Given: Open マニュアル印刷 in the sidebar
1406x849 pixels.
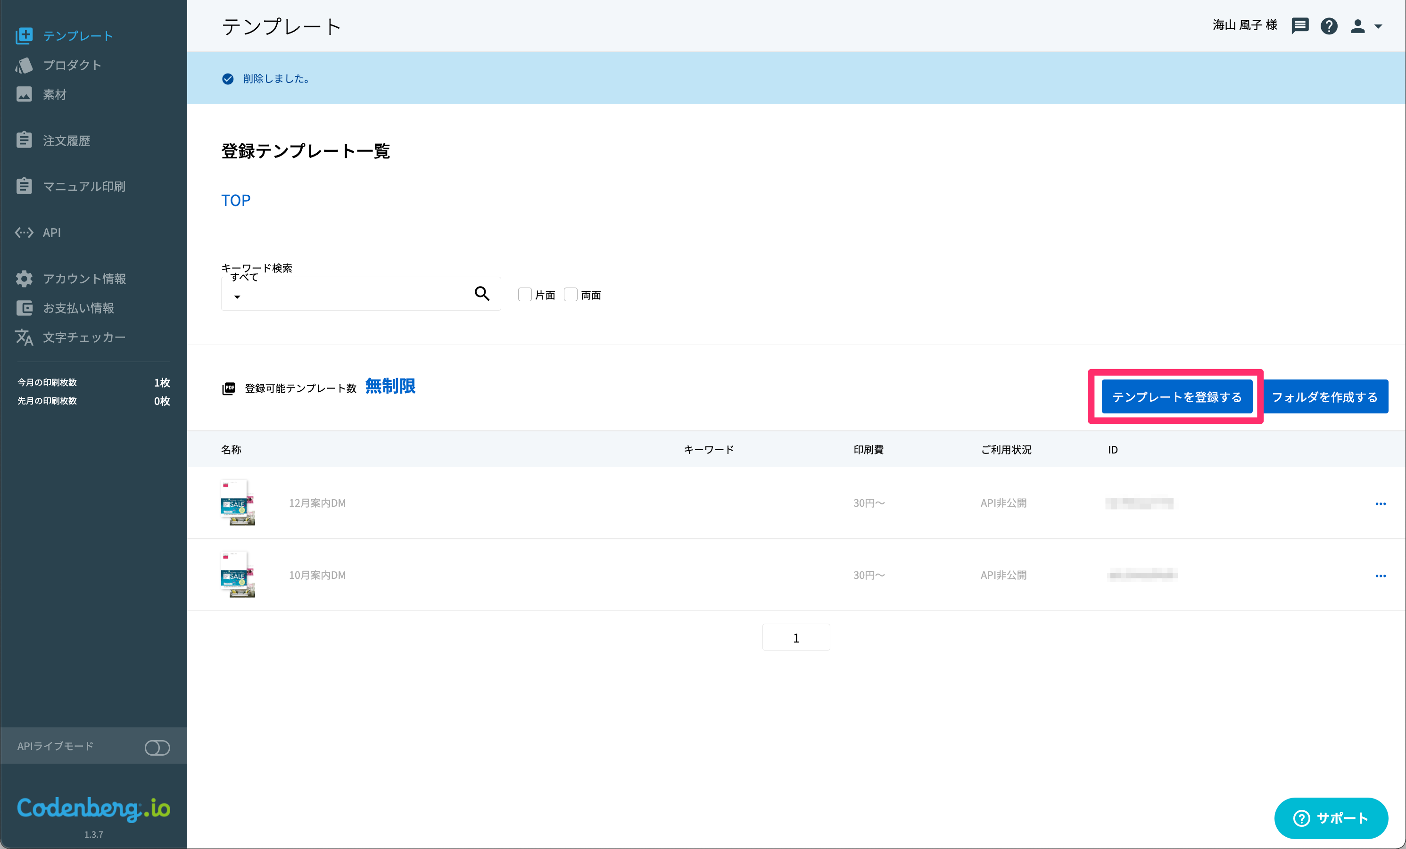Looking at the screenshot, I should (84, 186).
